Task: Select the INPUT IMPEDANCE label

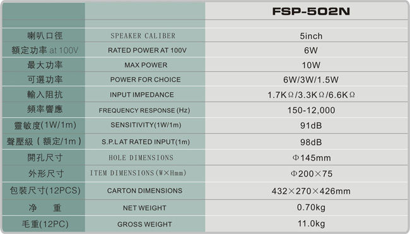Action: (142, 95)
